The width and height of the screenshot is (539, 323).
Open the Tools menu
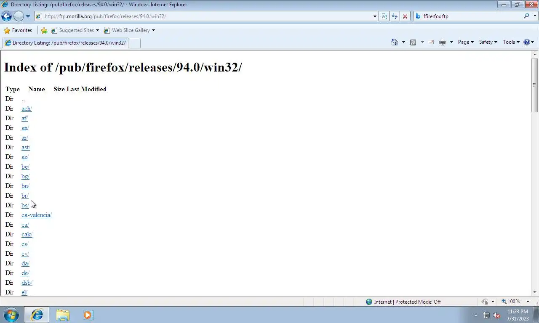click(x=511, y=42)
